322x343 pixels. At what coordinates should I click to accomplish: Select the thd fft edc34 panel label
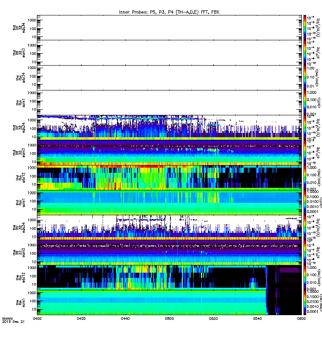(19, 128)
